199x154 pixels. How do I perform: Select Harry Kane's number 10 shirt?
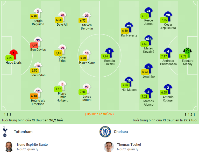click(87, 55)
